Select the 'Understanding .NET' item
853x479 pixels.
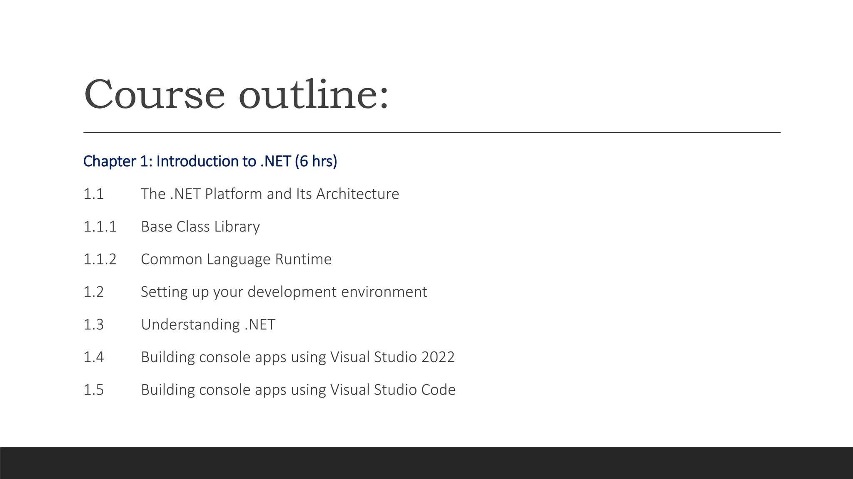(208, 325)
